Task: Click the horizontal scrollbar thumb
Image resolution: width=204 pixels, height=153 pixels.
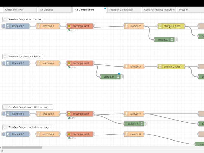Action: point(22,147)
